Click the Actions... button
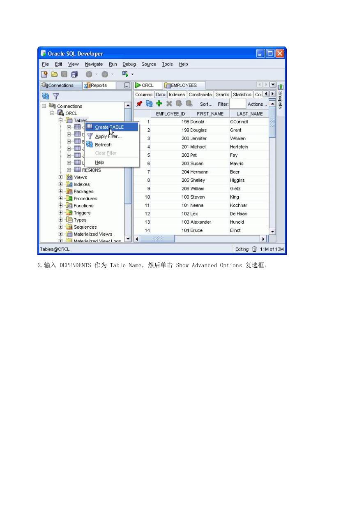The image size is (357, 505). click(257, 104)
